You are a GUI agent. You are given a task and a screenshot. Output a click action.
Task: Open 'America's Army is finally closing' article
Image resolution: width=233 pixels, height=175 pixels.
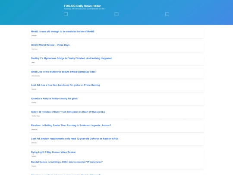(54, 99)
